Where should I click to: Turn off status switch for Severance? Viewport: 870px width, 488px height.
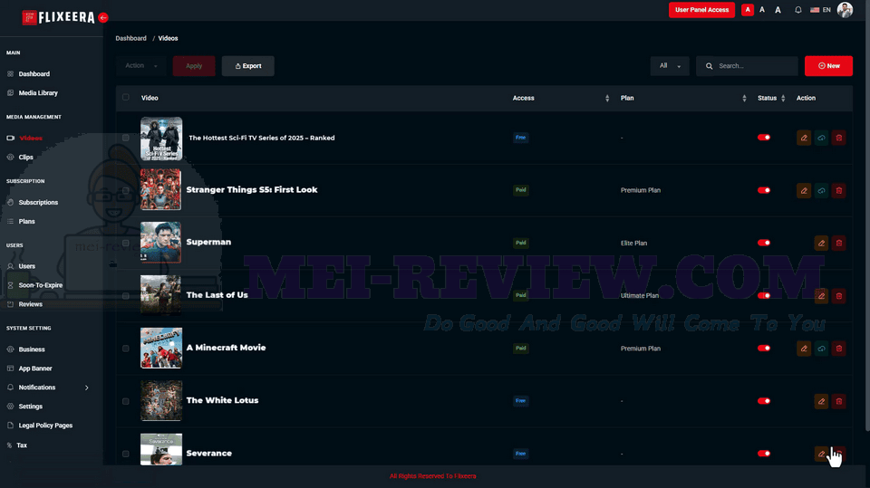click(764, 454)
